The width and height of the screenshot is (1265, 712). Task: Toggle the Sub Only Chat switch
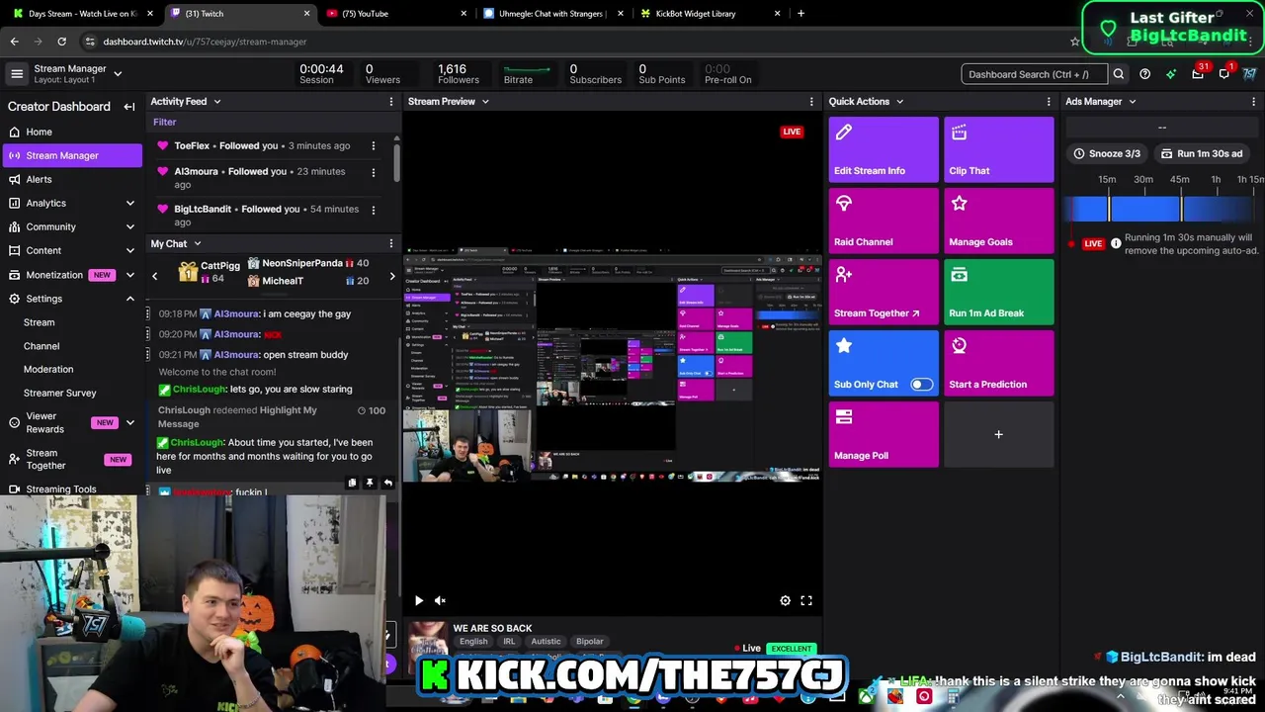click(921, 384)
